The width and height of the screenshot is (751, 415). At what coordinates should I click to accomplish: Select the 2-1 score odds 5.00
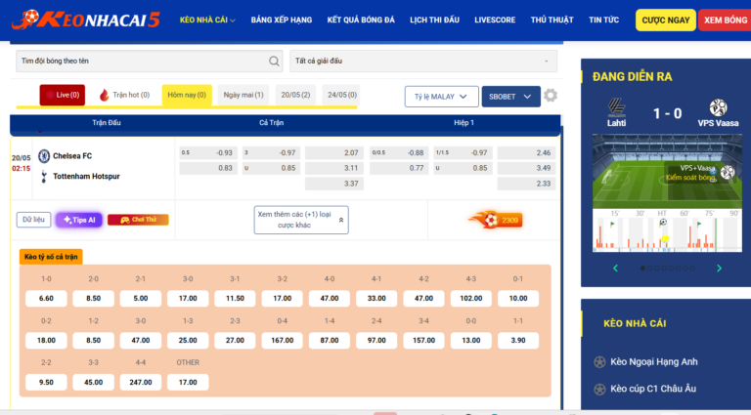(x=141, y=299)
